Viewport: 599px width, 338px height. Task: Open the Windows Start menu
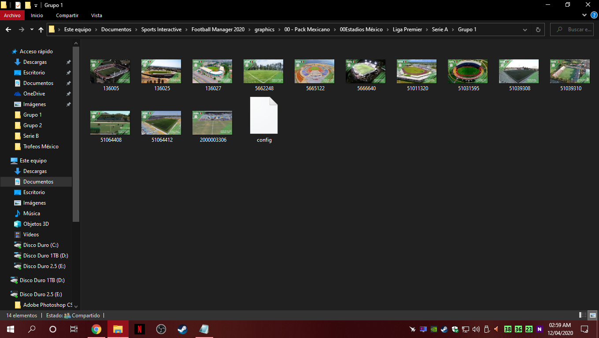click(x=11, y=329)
